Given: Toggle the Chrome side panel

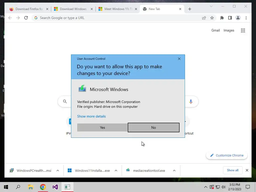Looking at the screenshot, I should click(230, 18).
